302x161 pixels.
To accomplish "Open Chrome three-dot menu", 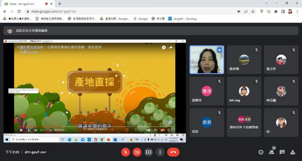I will 297,12.
